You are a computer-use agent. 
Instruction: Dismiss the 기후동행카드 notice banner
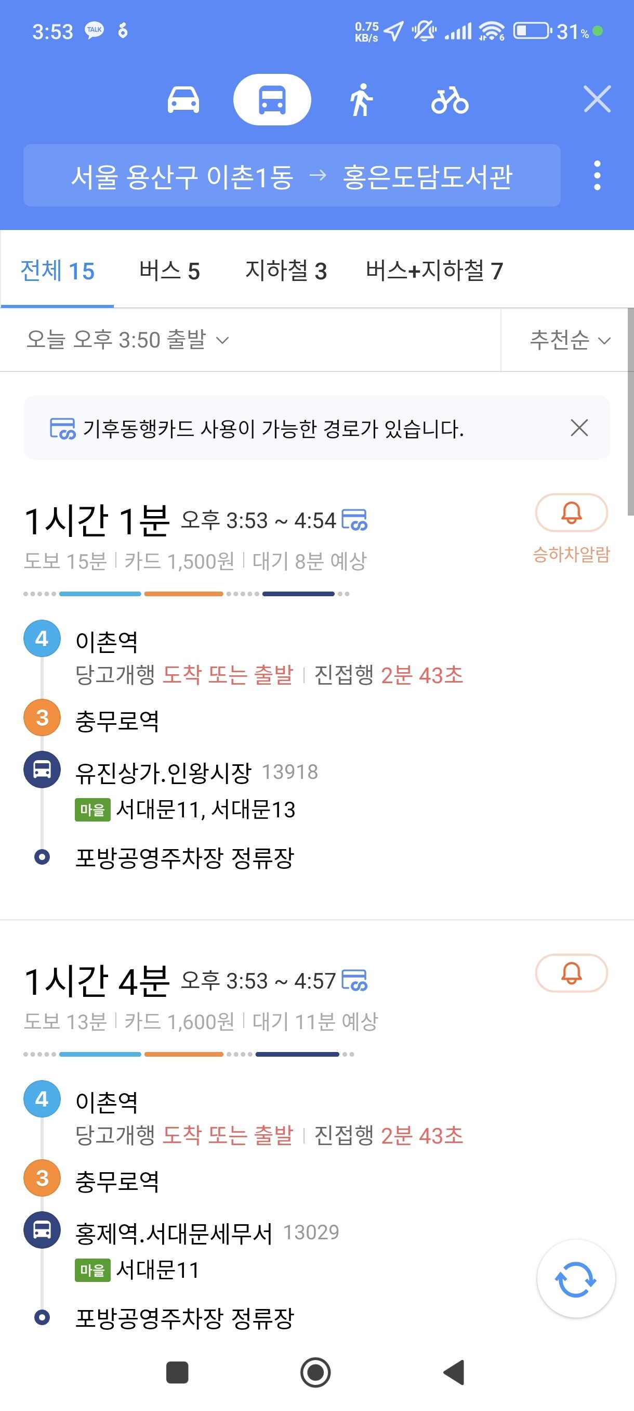579,427
